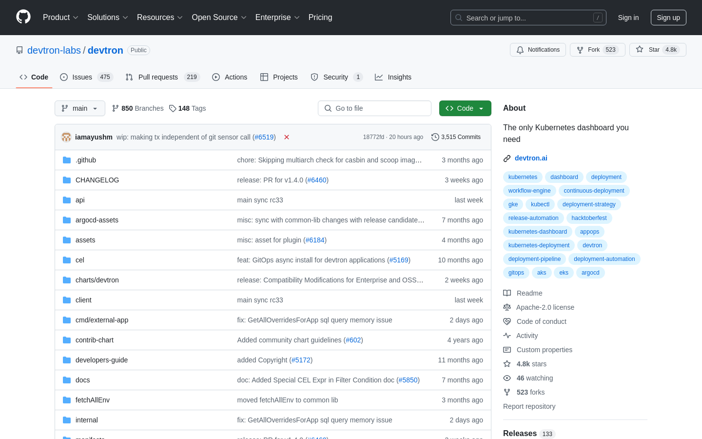Select the kubernetes topic tag
Image resolution: width=702 pixels, height=439 pixels.
[x=523, y=177]
